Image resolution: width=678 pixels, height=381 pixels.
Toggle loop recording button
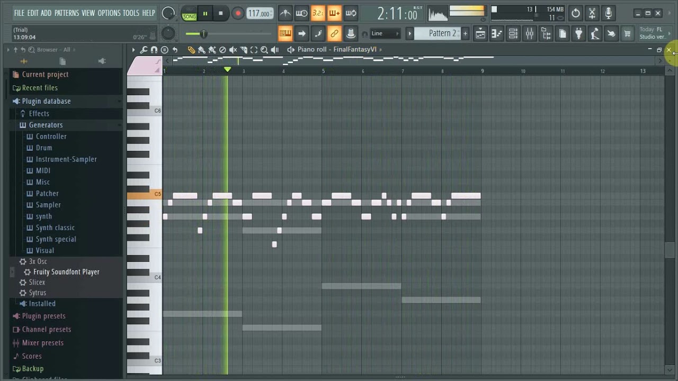pyautogui.click(x=351, y=13)
